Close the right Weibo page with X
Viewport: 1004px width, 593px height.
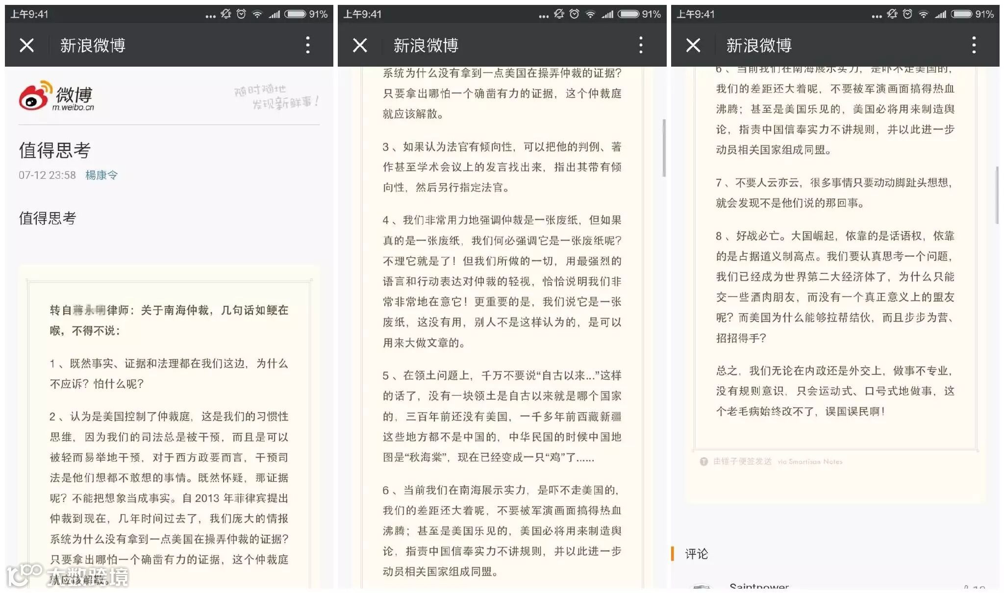coord(693,46)
